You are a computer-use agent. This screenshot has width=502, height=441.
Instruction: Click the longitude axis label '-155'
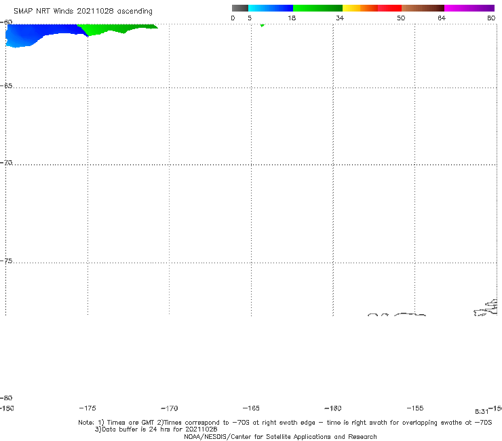(x=415, y=408)
